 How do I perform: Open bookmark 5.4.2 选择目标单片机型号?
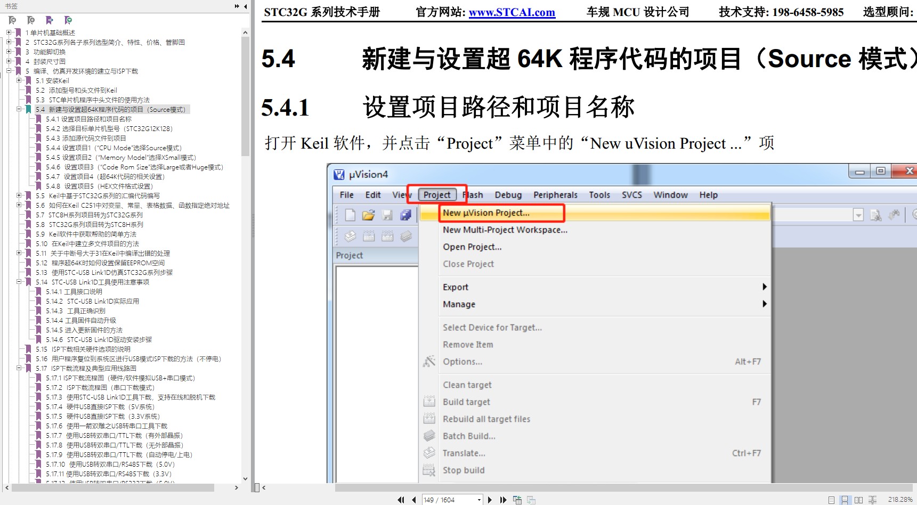[x=109, y=129]
